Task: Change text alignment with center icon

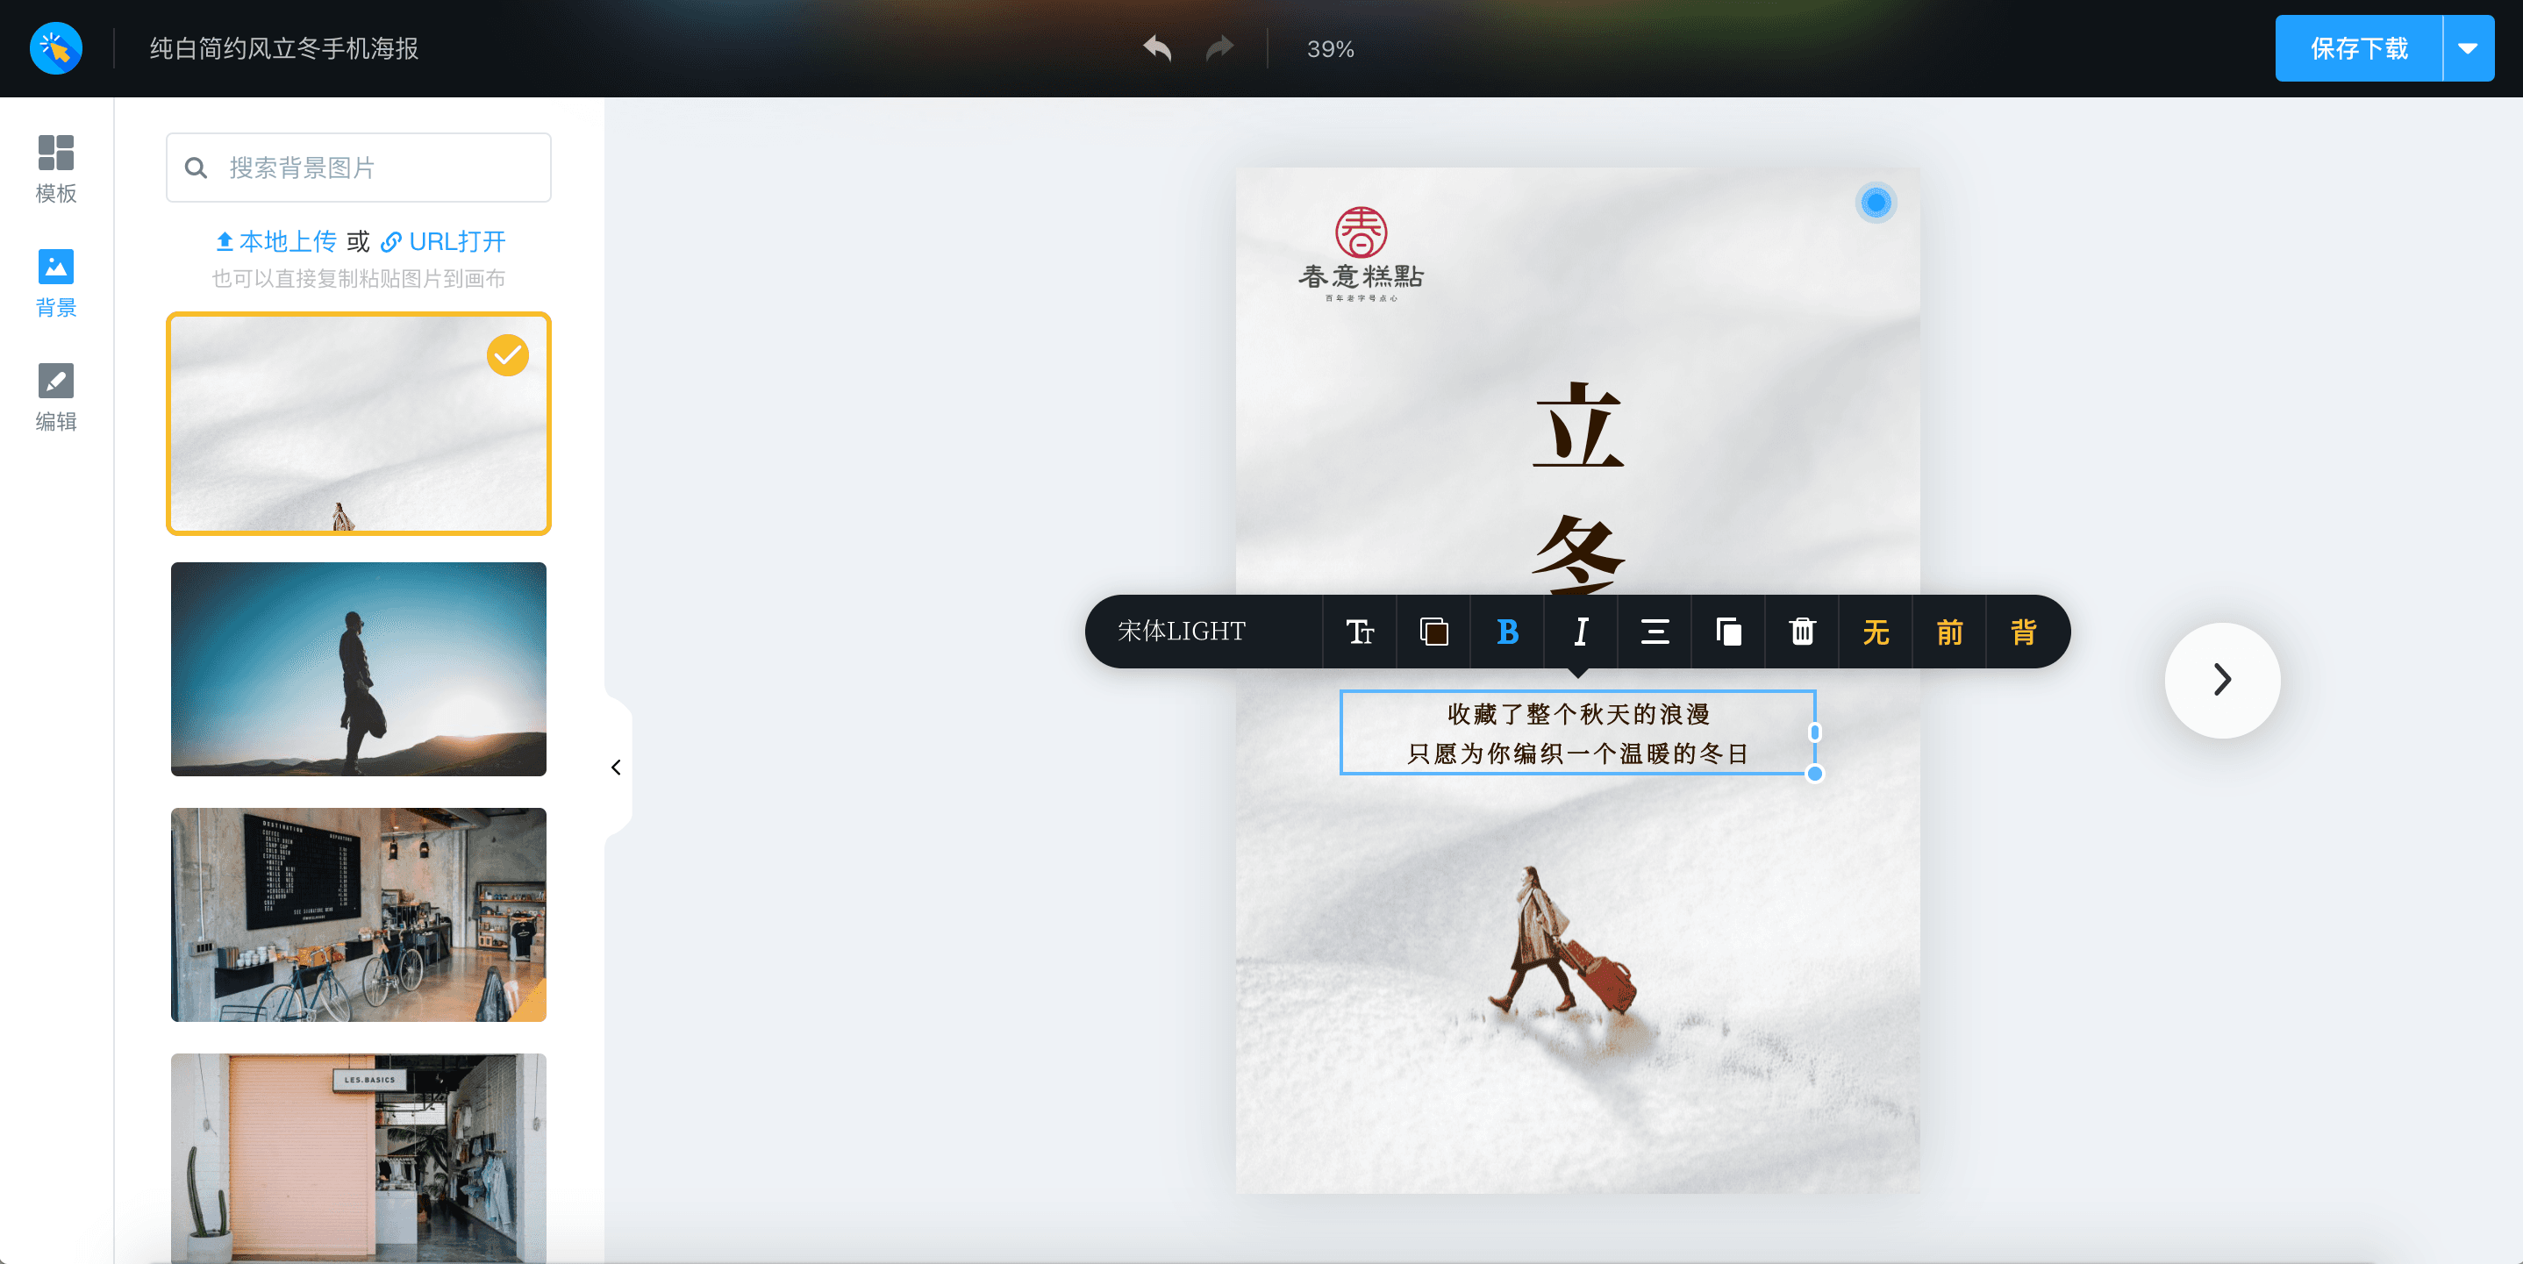Action: point(1655,632)
